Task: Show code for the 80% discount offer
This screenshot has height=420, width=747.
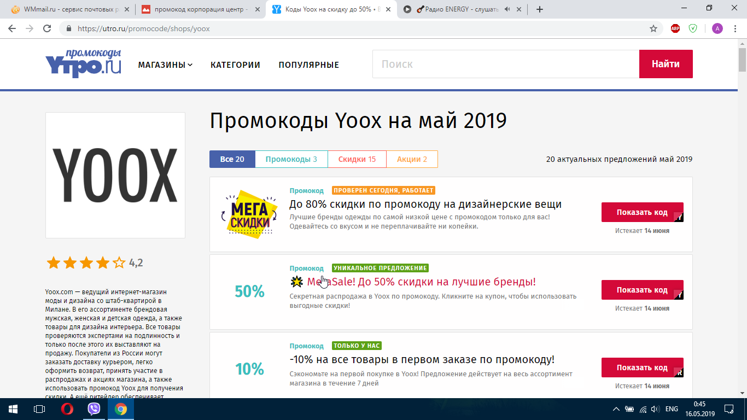Action: 642,212
